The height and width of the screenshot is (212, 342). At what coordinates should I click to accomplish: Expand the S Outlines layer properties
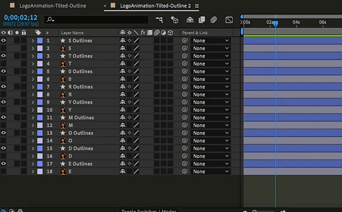[33, 40]
